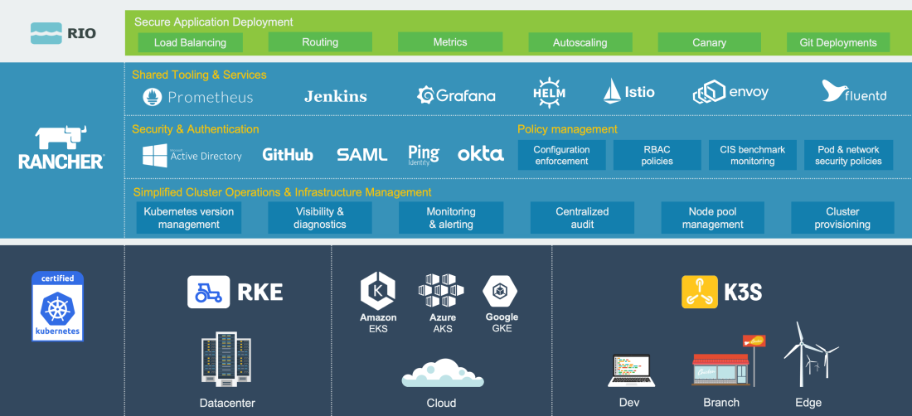Screen dimensions: 912x416
Task: Click the Branch text label
Action: pos(721,402)
